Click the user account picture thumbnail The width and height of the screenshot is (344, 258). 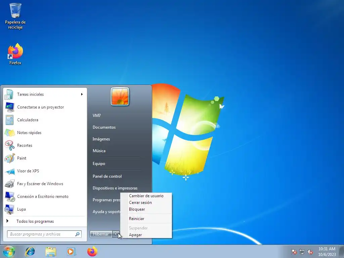click(120, 96)
